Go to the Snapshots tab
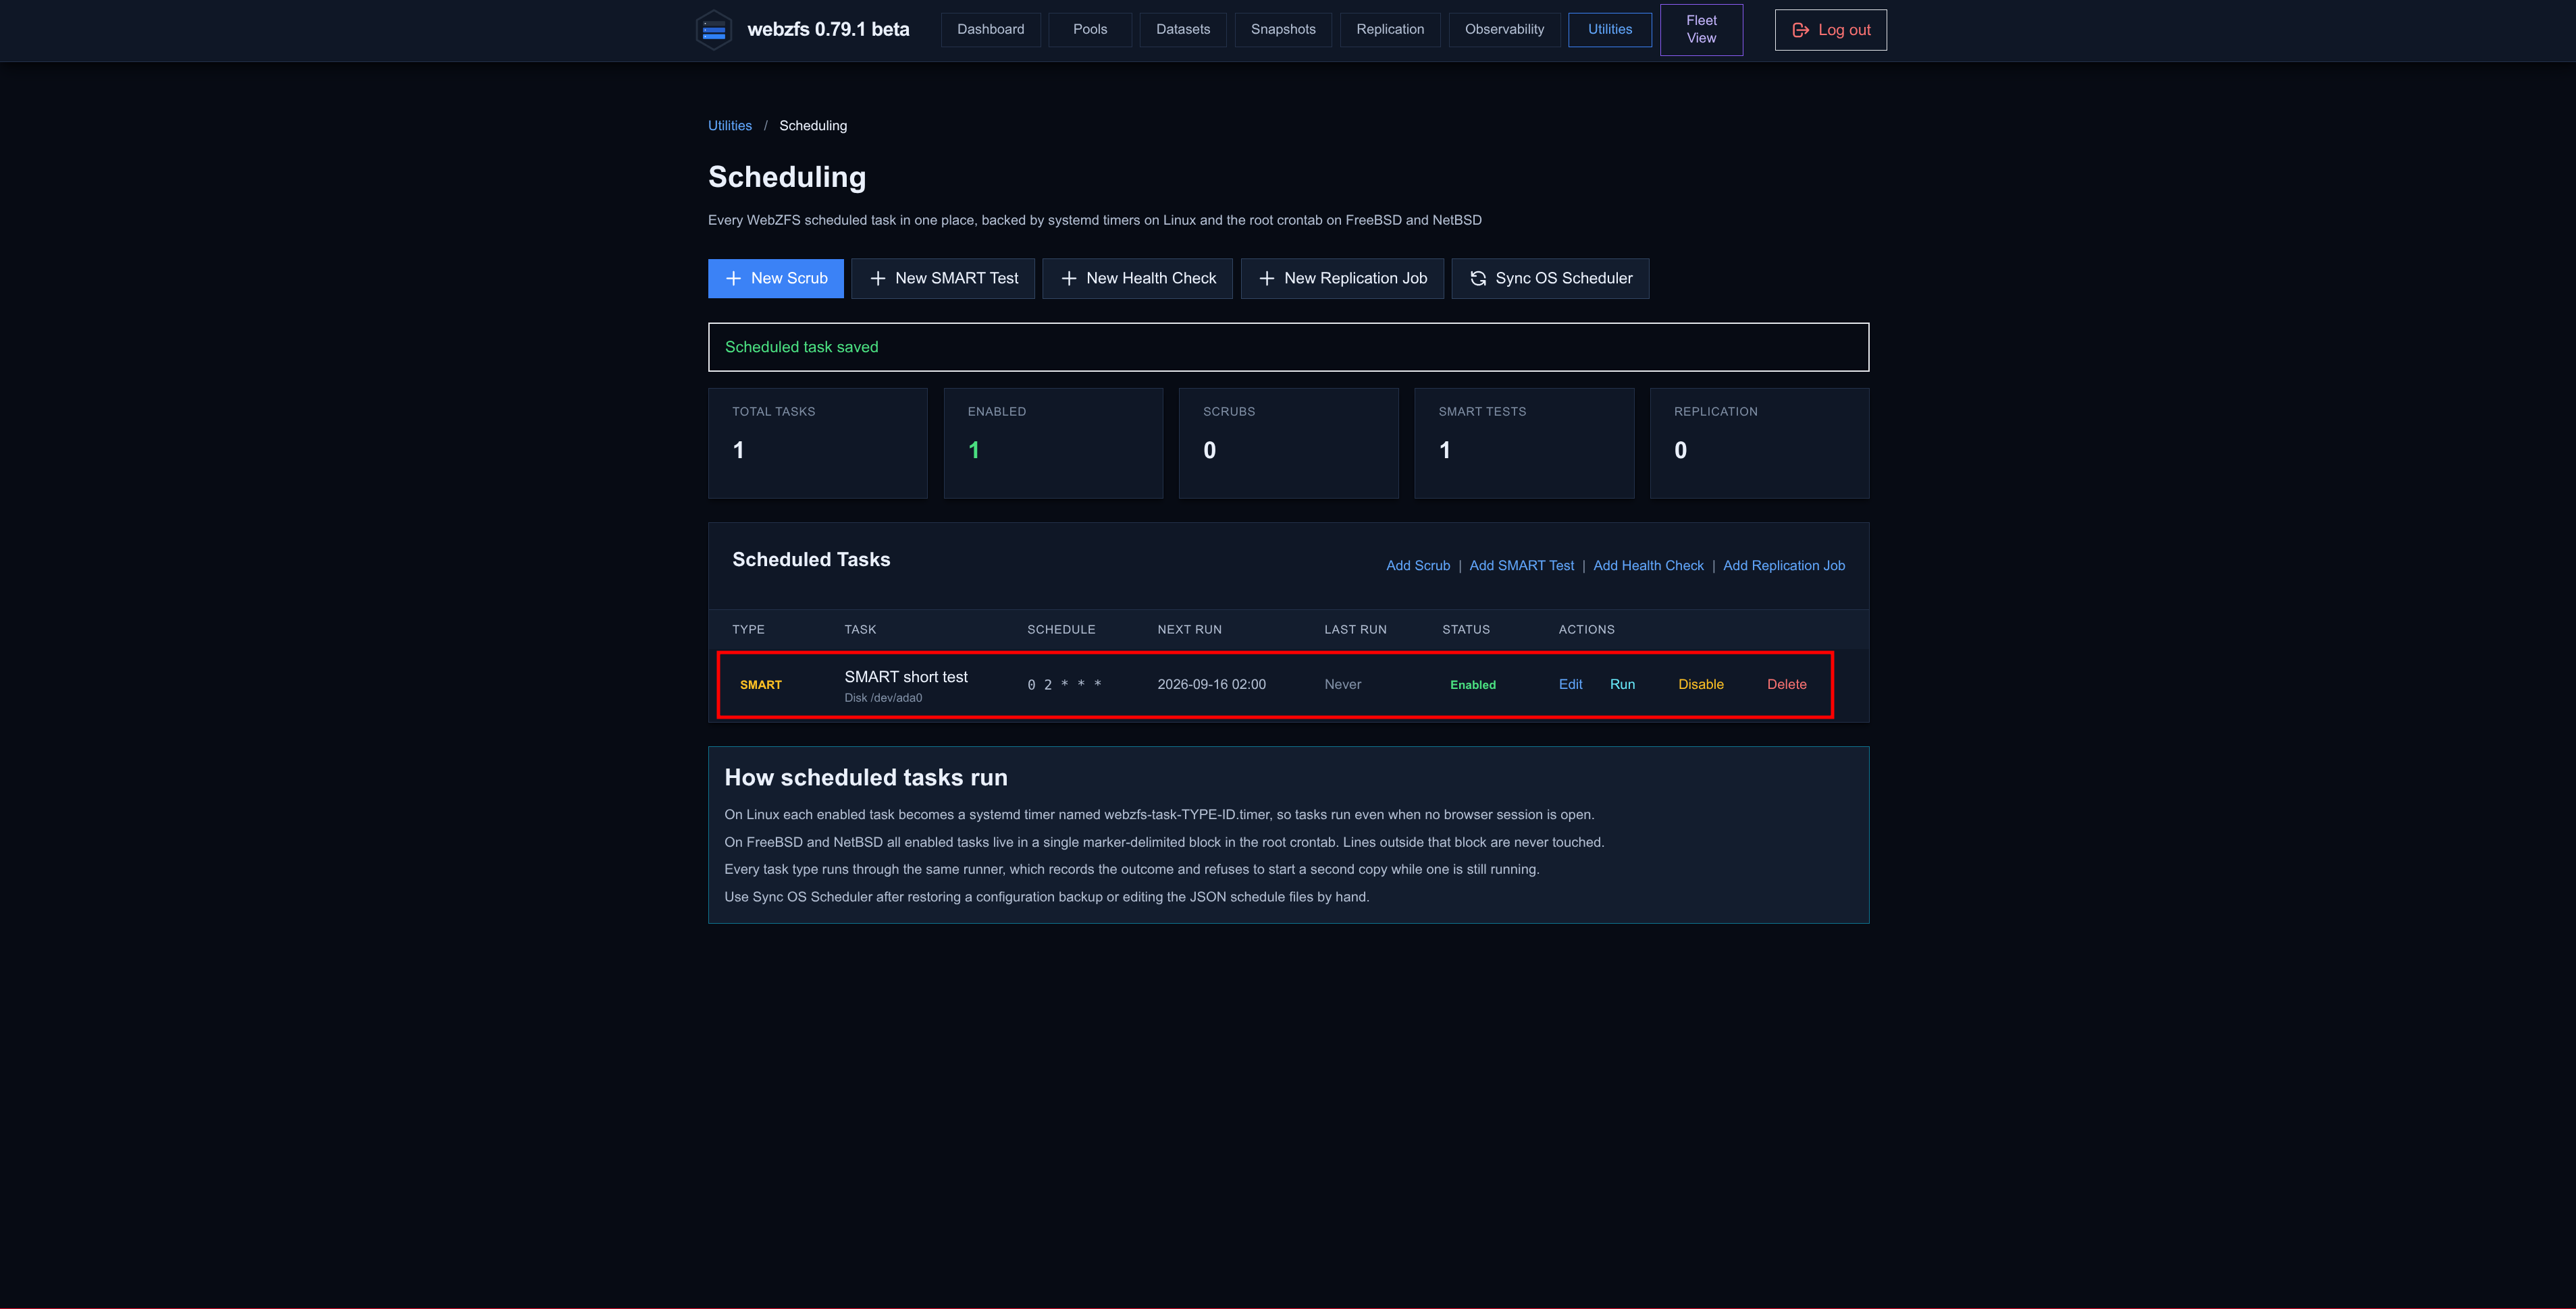Image resolution: width=2576 pixels, height=1309 pixels. (x=1283, y=29)
